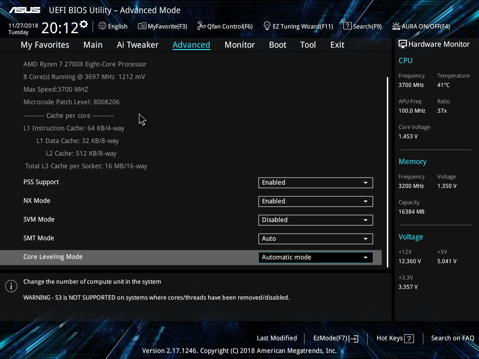Click the PSS Support label
Viewport: 479px width, 359px height.
click(x=41, y=182)
